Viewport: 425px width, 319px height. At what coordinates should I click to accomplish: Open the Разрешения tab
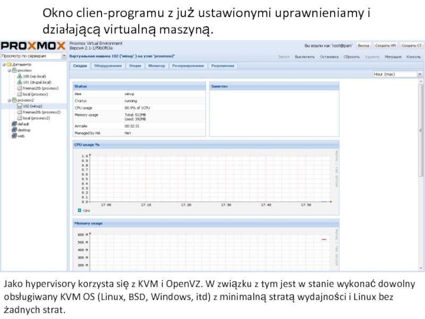point(223,66)
